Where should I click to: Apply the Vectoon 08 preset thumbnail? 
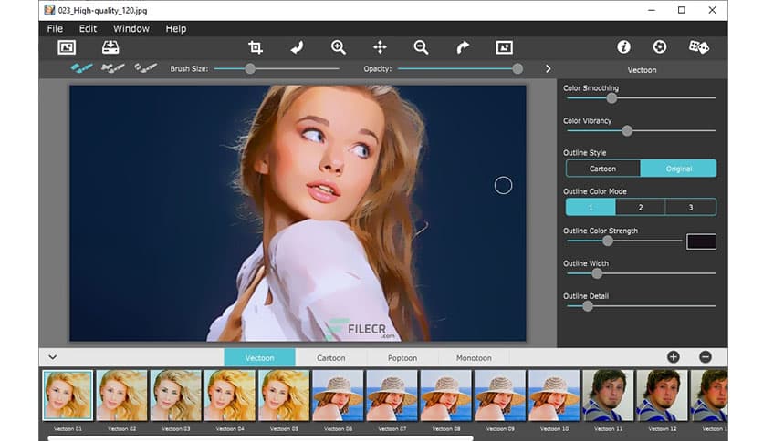[445, 395]
